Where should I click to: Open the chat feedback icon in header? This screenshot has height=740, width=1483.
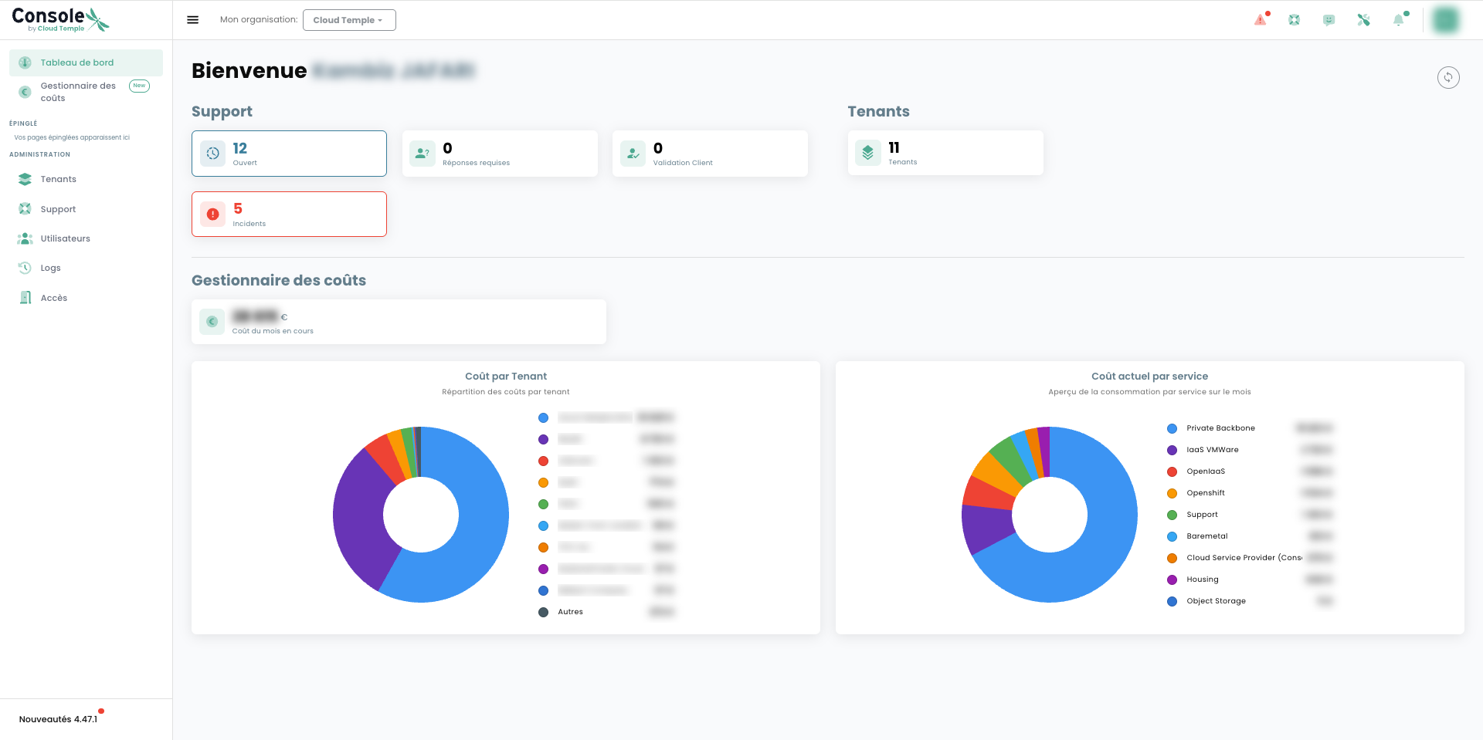point(1329,20)
